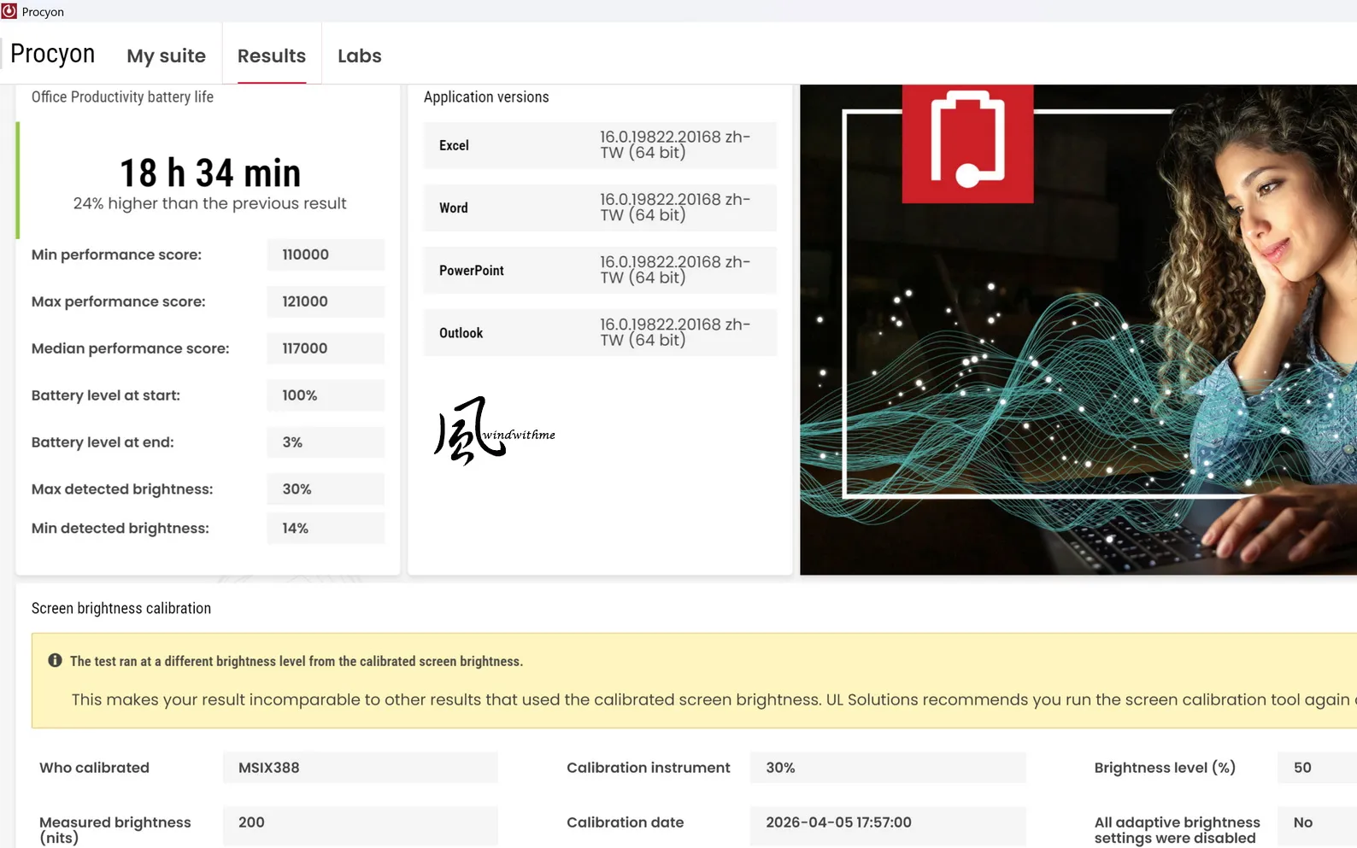
Task: Select the Outlook version row
Action: (600, 332)
